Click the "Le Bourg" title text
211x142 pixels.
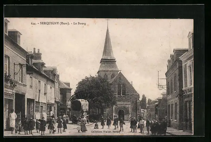(80, 23)
